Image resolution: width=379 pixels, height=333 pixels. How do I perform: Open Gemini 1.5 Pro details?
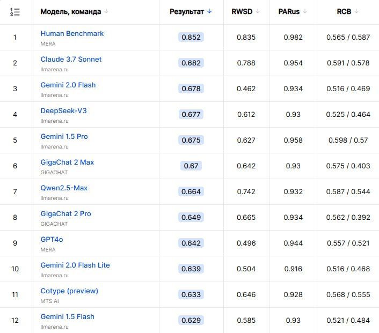click(x=64, y=136)
